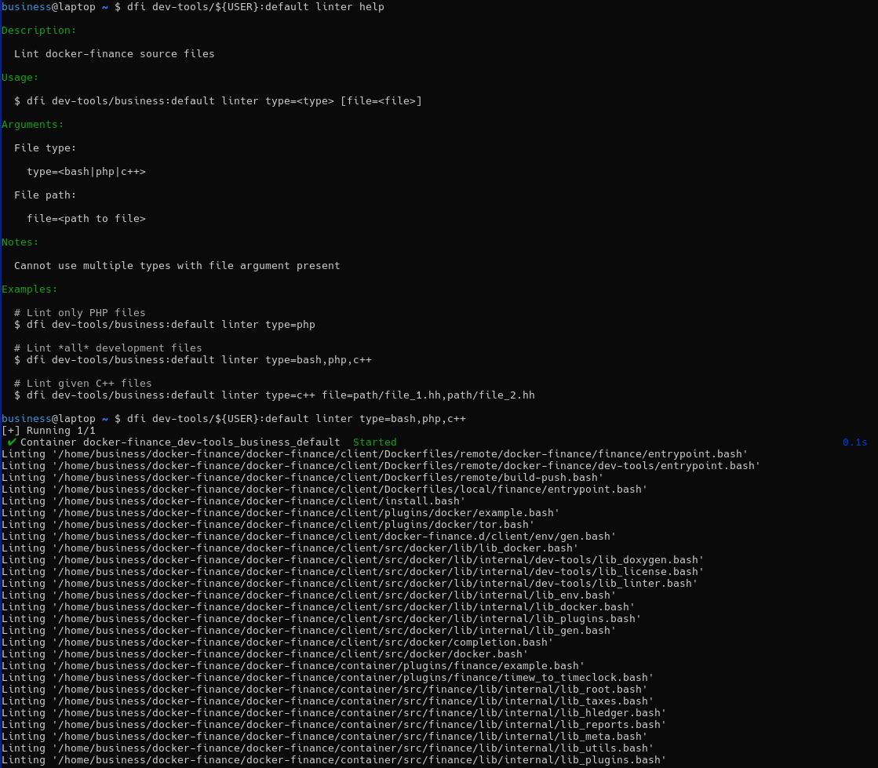
Task: Click the 'Notes:' section heading
Action: click(20, 242)
